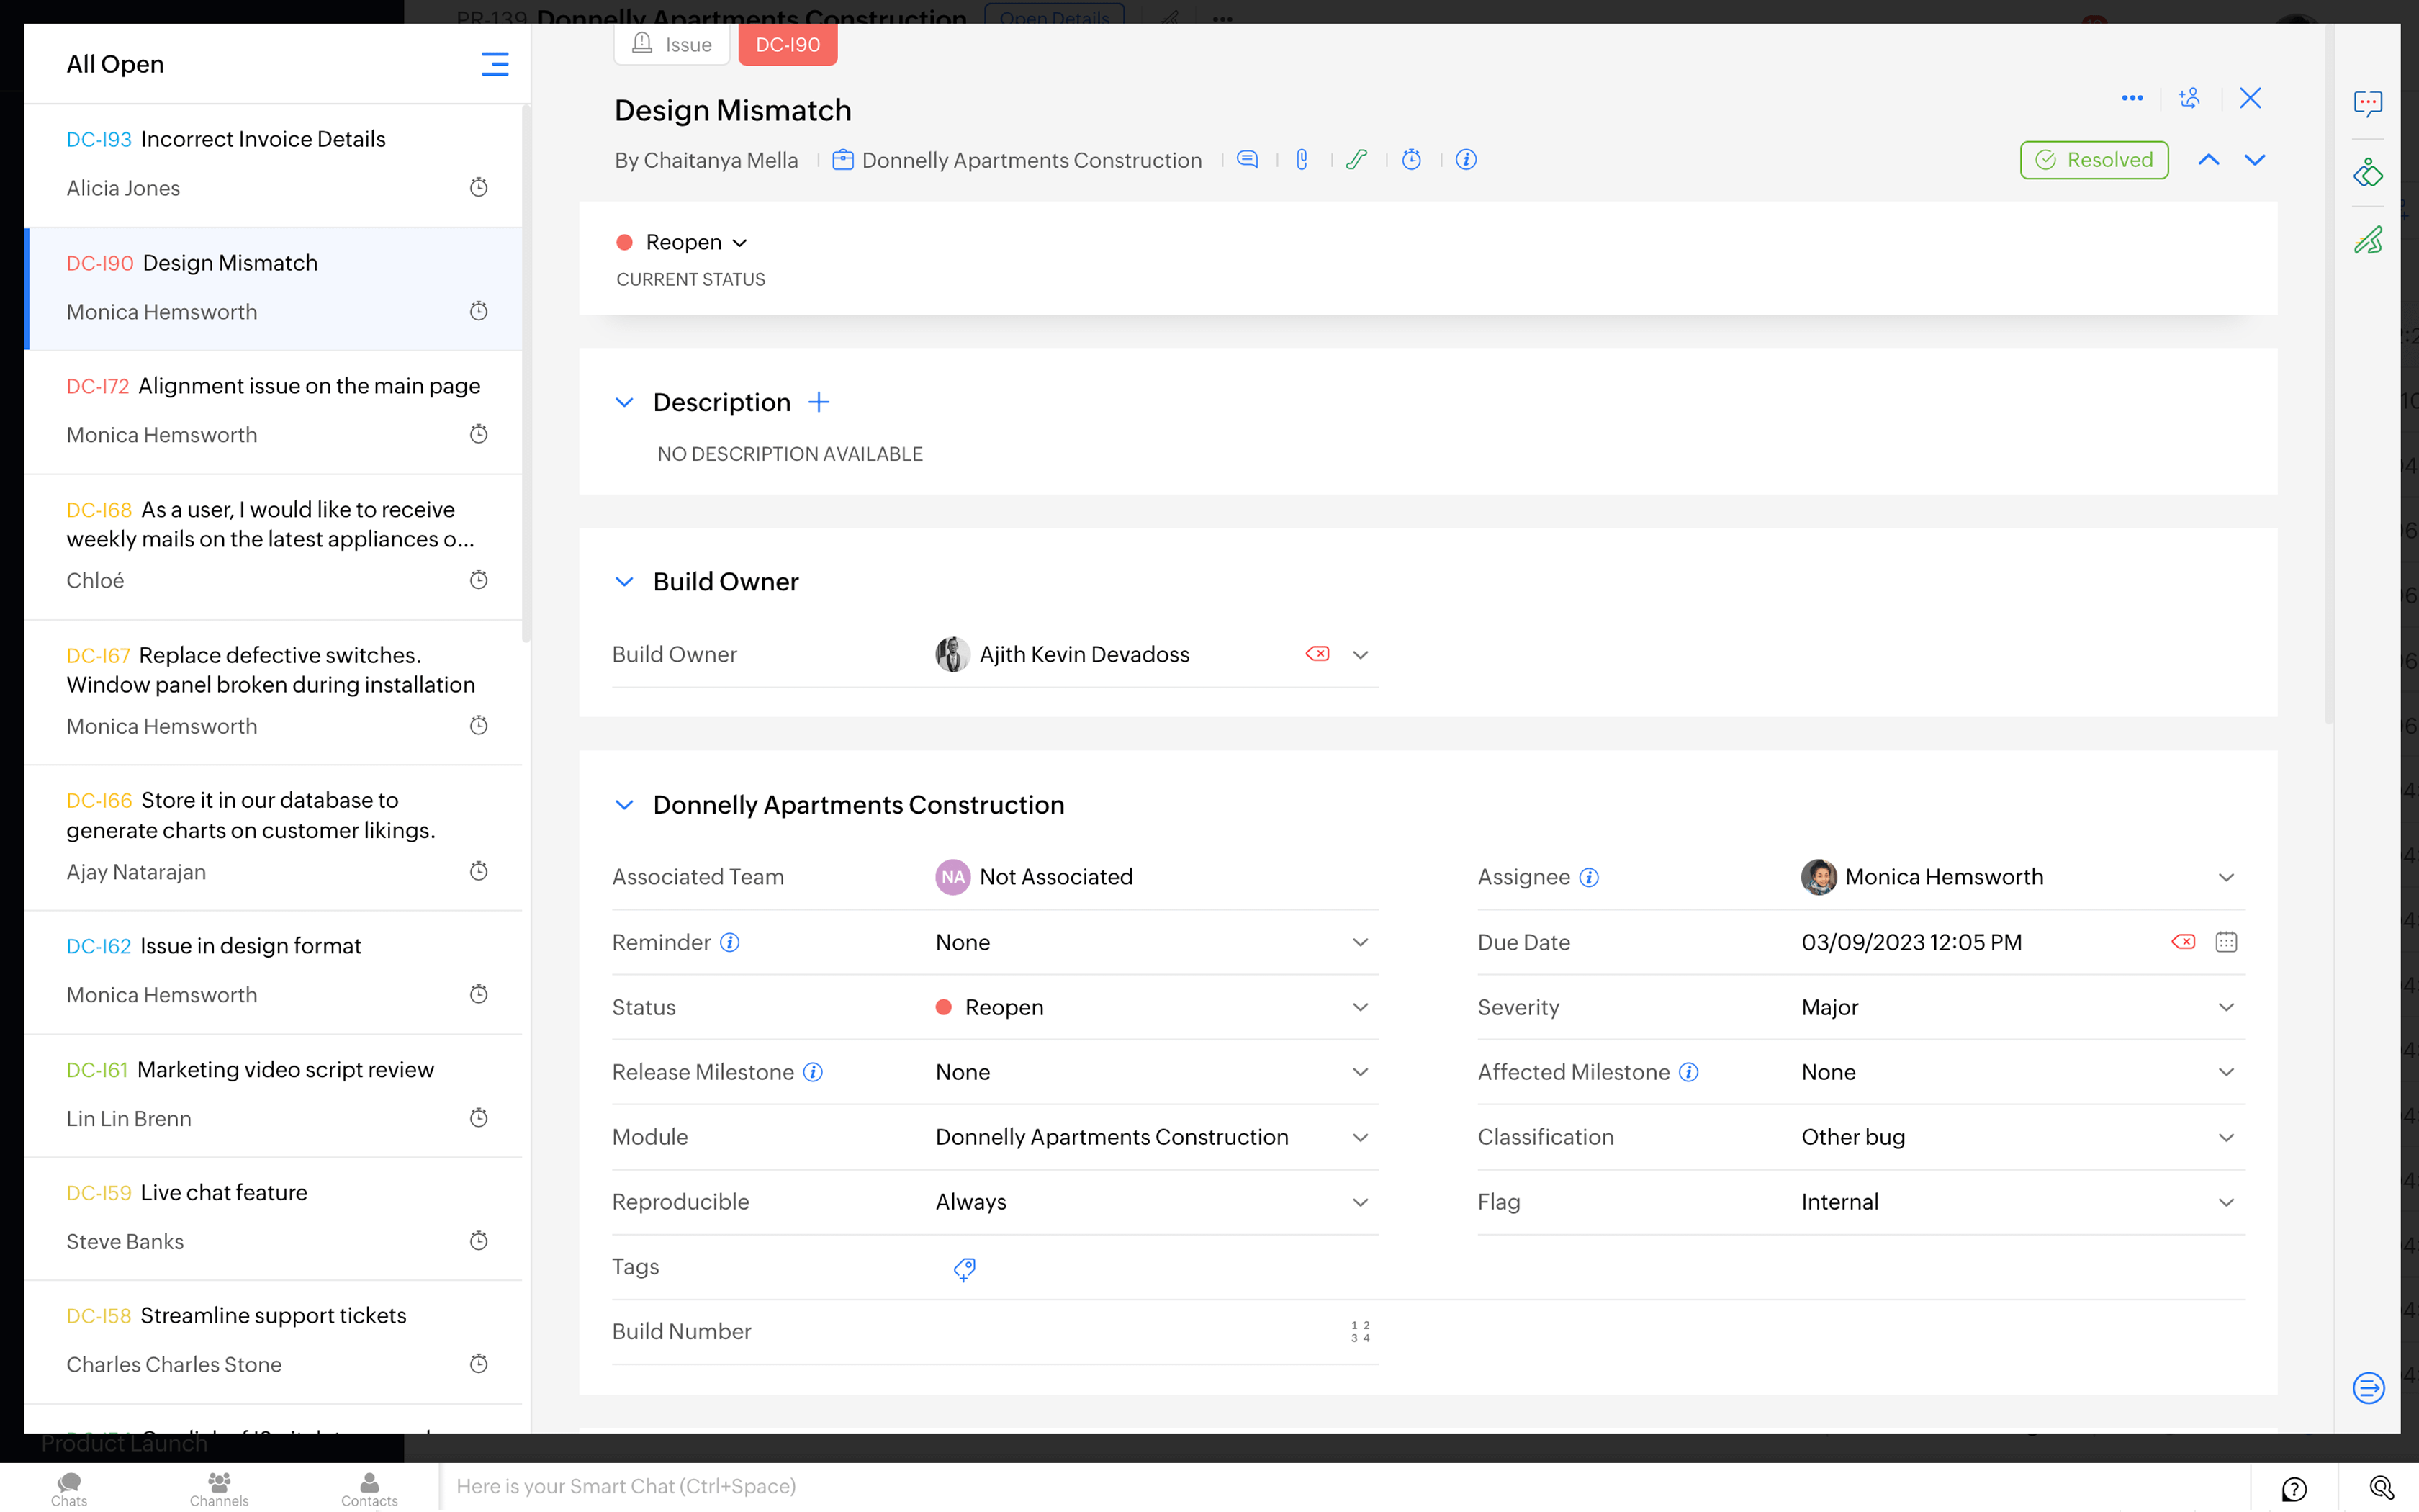Click the comments icon in issue header
This screenshot has height=1512, width=2419.
[1246, 160]
